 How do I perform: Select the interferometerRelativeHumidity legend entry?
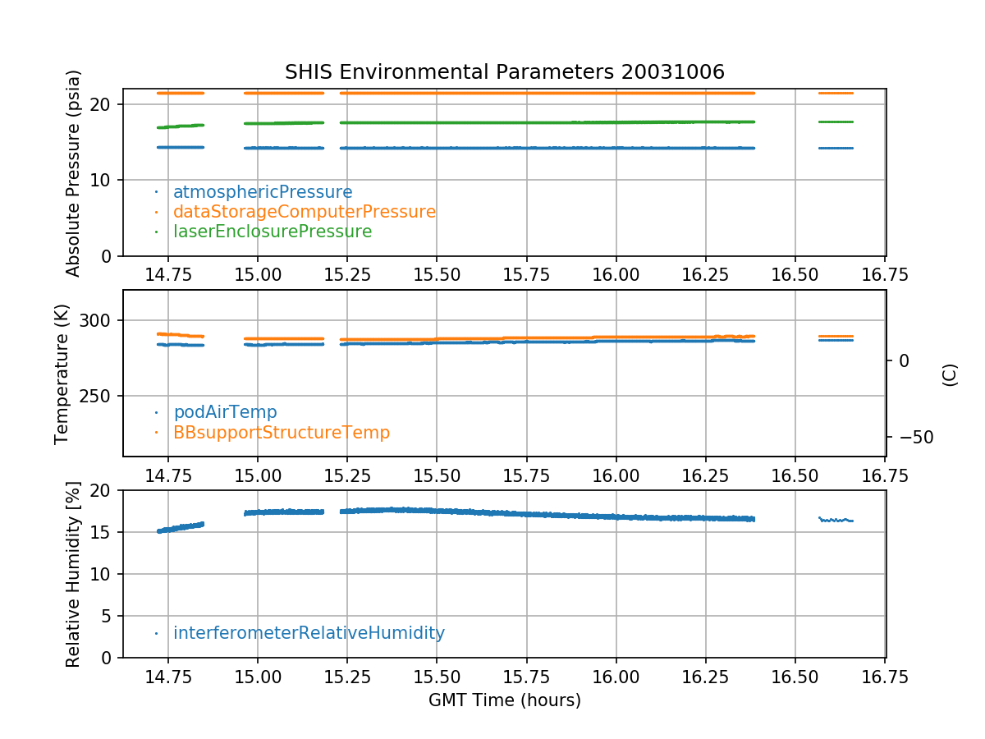[309, 633]
